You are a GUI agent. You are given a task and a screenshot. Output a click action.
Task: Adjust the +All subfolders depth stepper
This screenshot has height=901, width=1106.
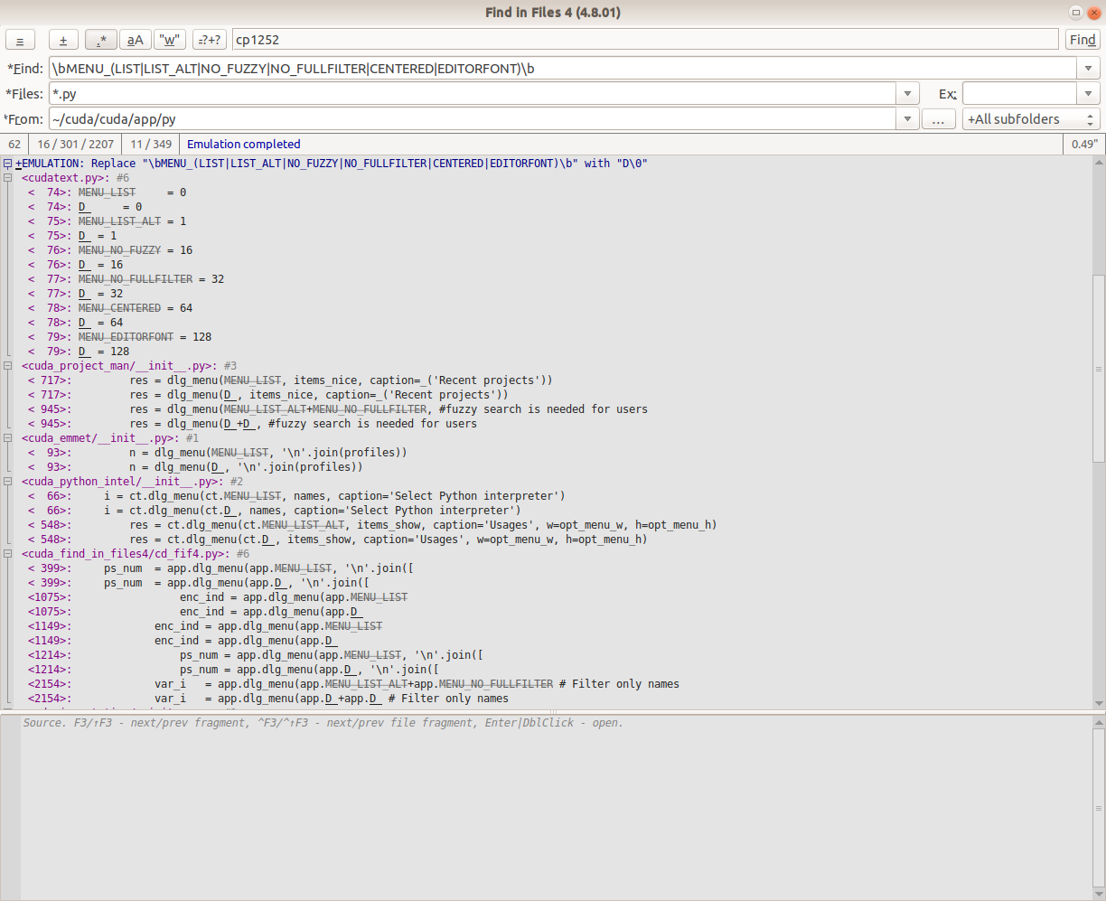tap(1089, 118)
